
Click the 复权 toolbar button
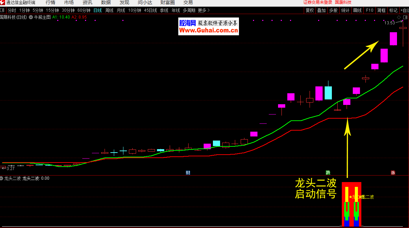point(310,10)
